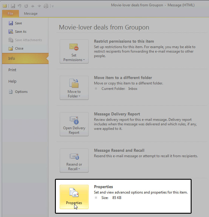The image size is (209, 217).
Task: Go to previous item using up arrow
Action: pyautogui.click(x=32, y=6)
